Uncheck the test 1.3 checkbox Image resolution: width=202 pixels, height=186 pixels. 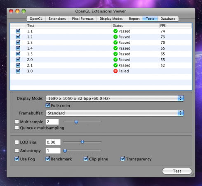(18, 43)
